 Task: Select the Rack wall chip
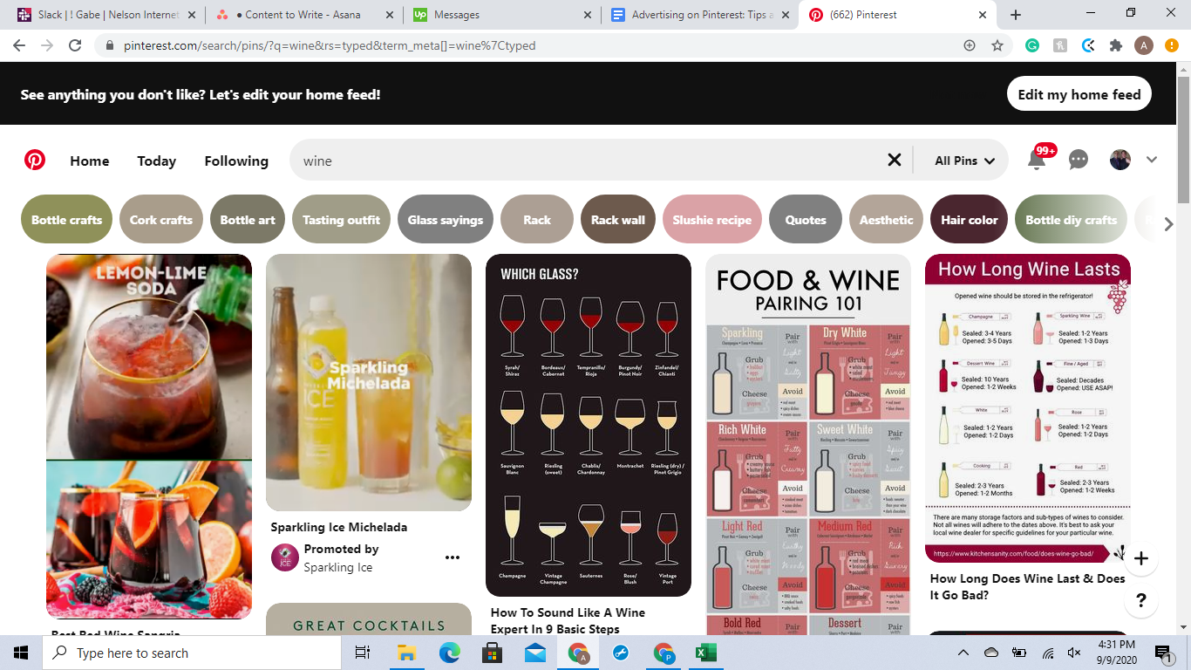pos(618,219)
